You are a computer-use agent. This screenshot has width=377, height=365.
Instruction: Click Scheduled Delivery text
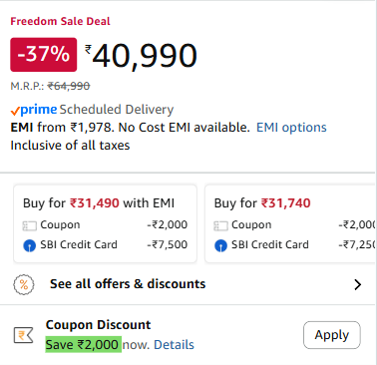point(117,110)
